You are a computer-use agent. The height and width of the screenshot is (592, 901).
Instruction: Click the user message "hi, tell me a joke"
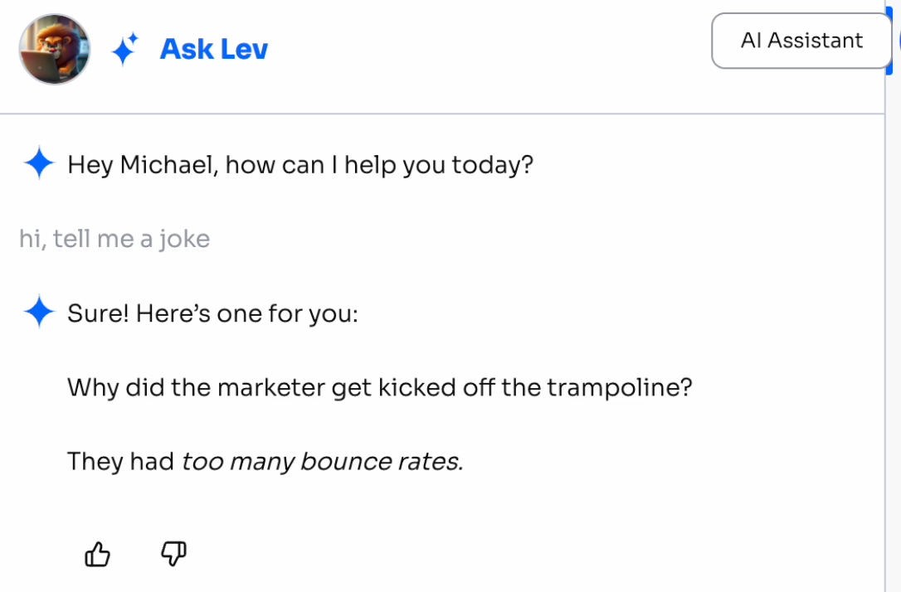[x=114, y=239]
